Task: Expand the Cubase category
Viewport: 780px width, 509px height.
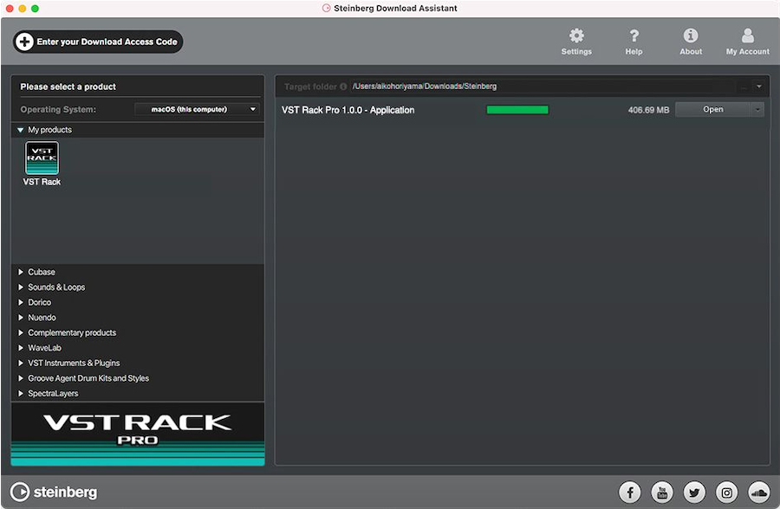Action: [x=40, y=271]
